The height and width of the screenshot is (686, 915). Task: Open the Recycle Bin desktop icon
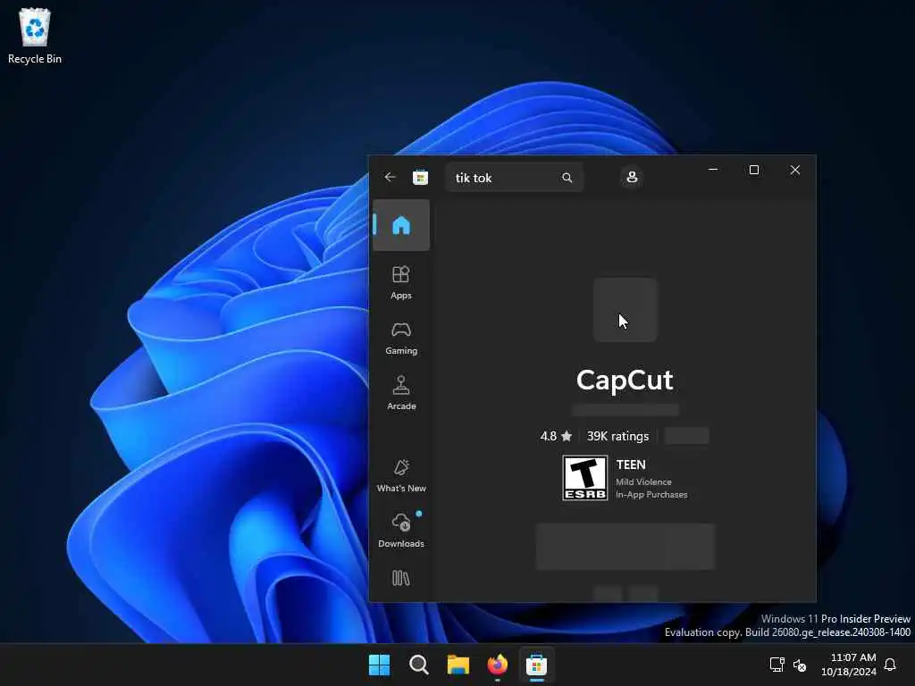(x=35, y=36)
